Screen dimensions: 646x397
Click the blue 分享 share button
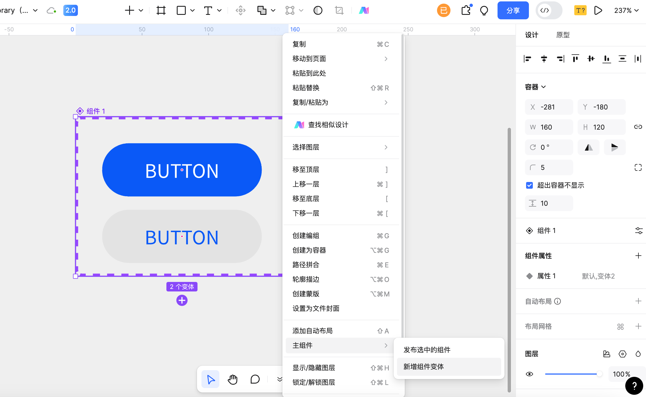tap(513, 11)
